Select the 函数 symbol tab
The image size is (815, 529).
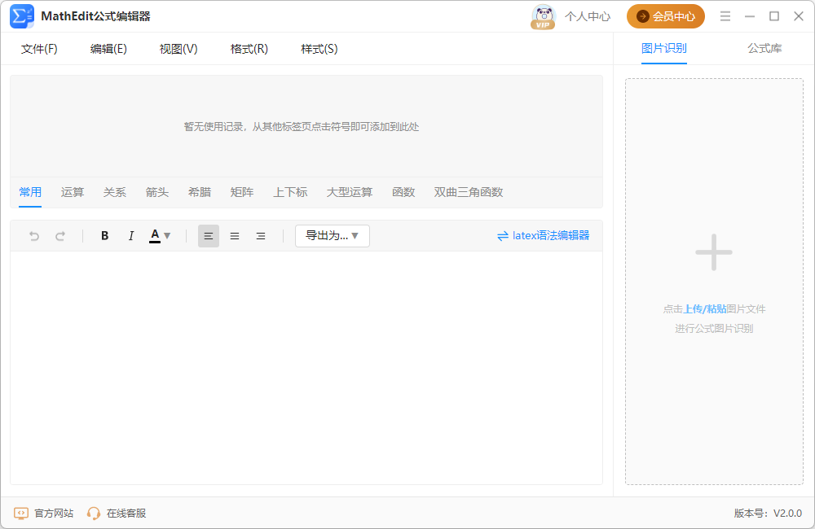pos(403,192)
